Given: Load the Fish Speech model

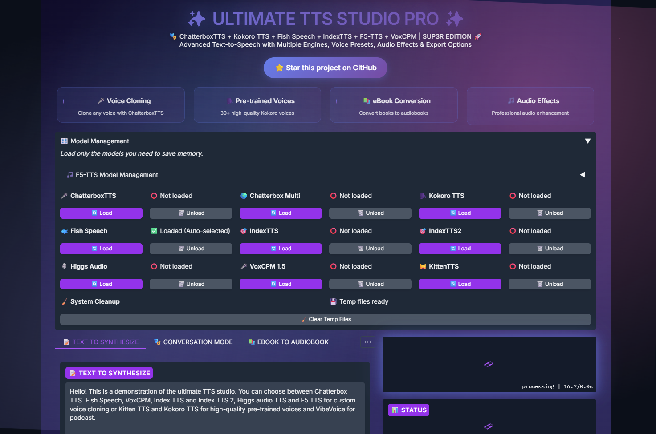Looking at the screenshot, I should click(x=102, y=249).
